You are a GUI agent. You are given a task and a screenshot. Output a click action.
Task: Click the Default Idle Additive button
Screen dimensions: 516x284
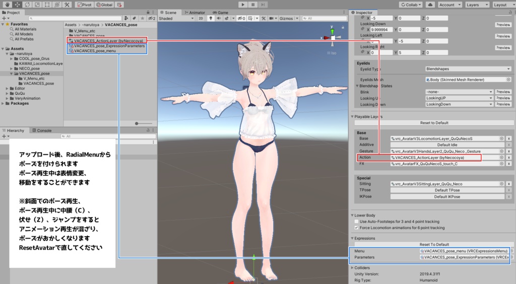click(x=447, y=145)
